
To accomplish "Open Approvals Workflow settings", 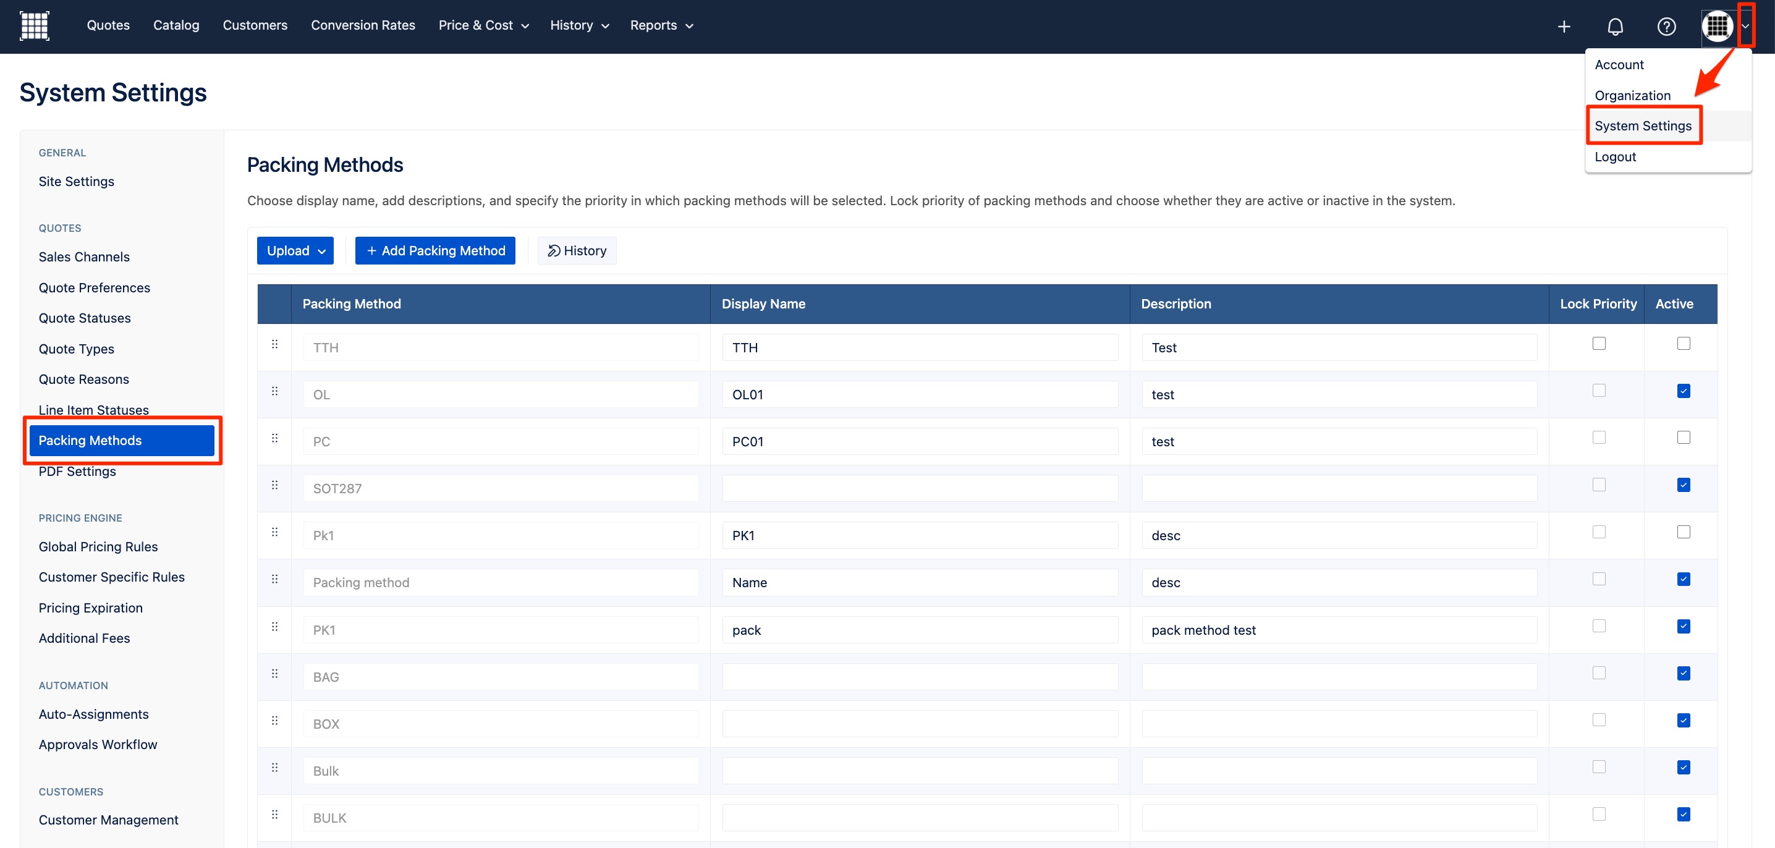I will tap(98, 745).
